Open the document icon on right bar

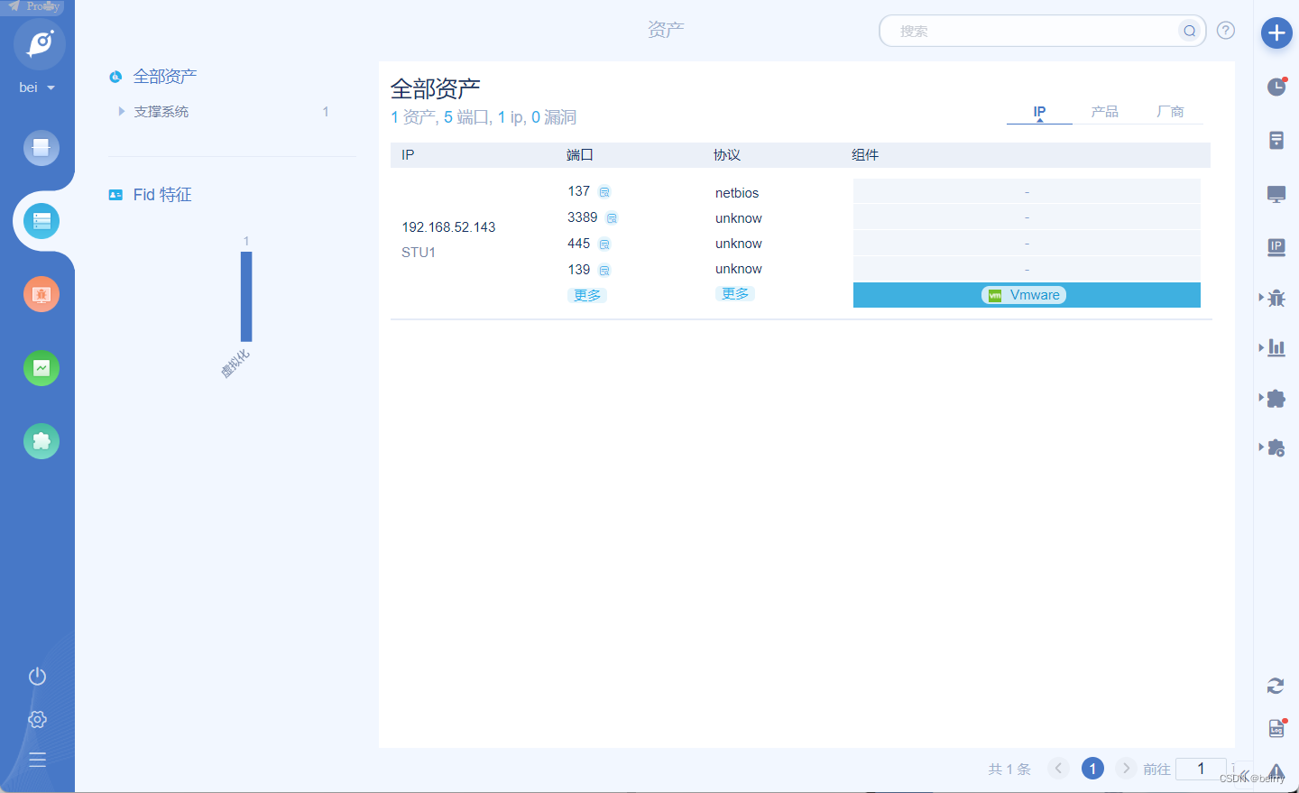1276,140
